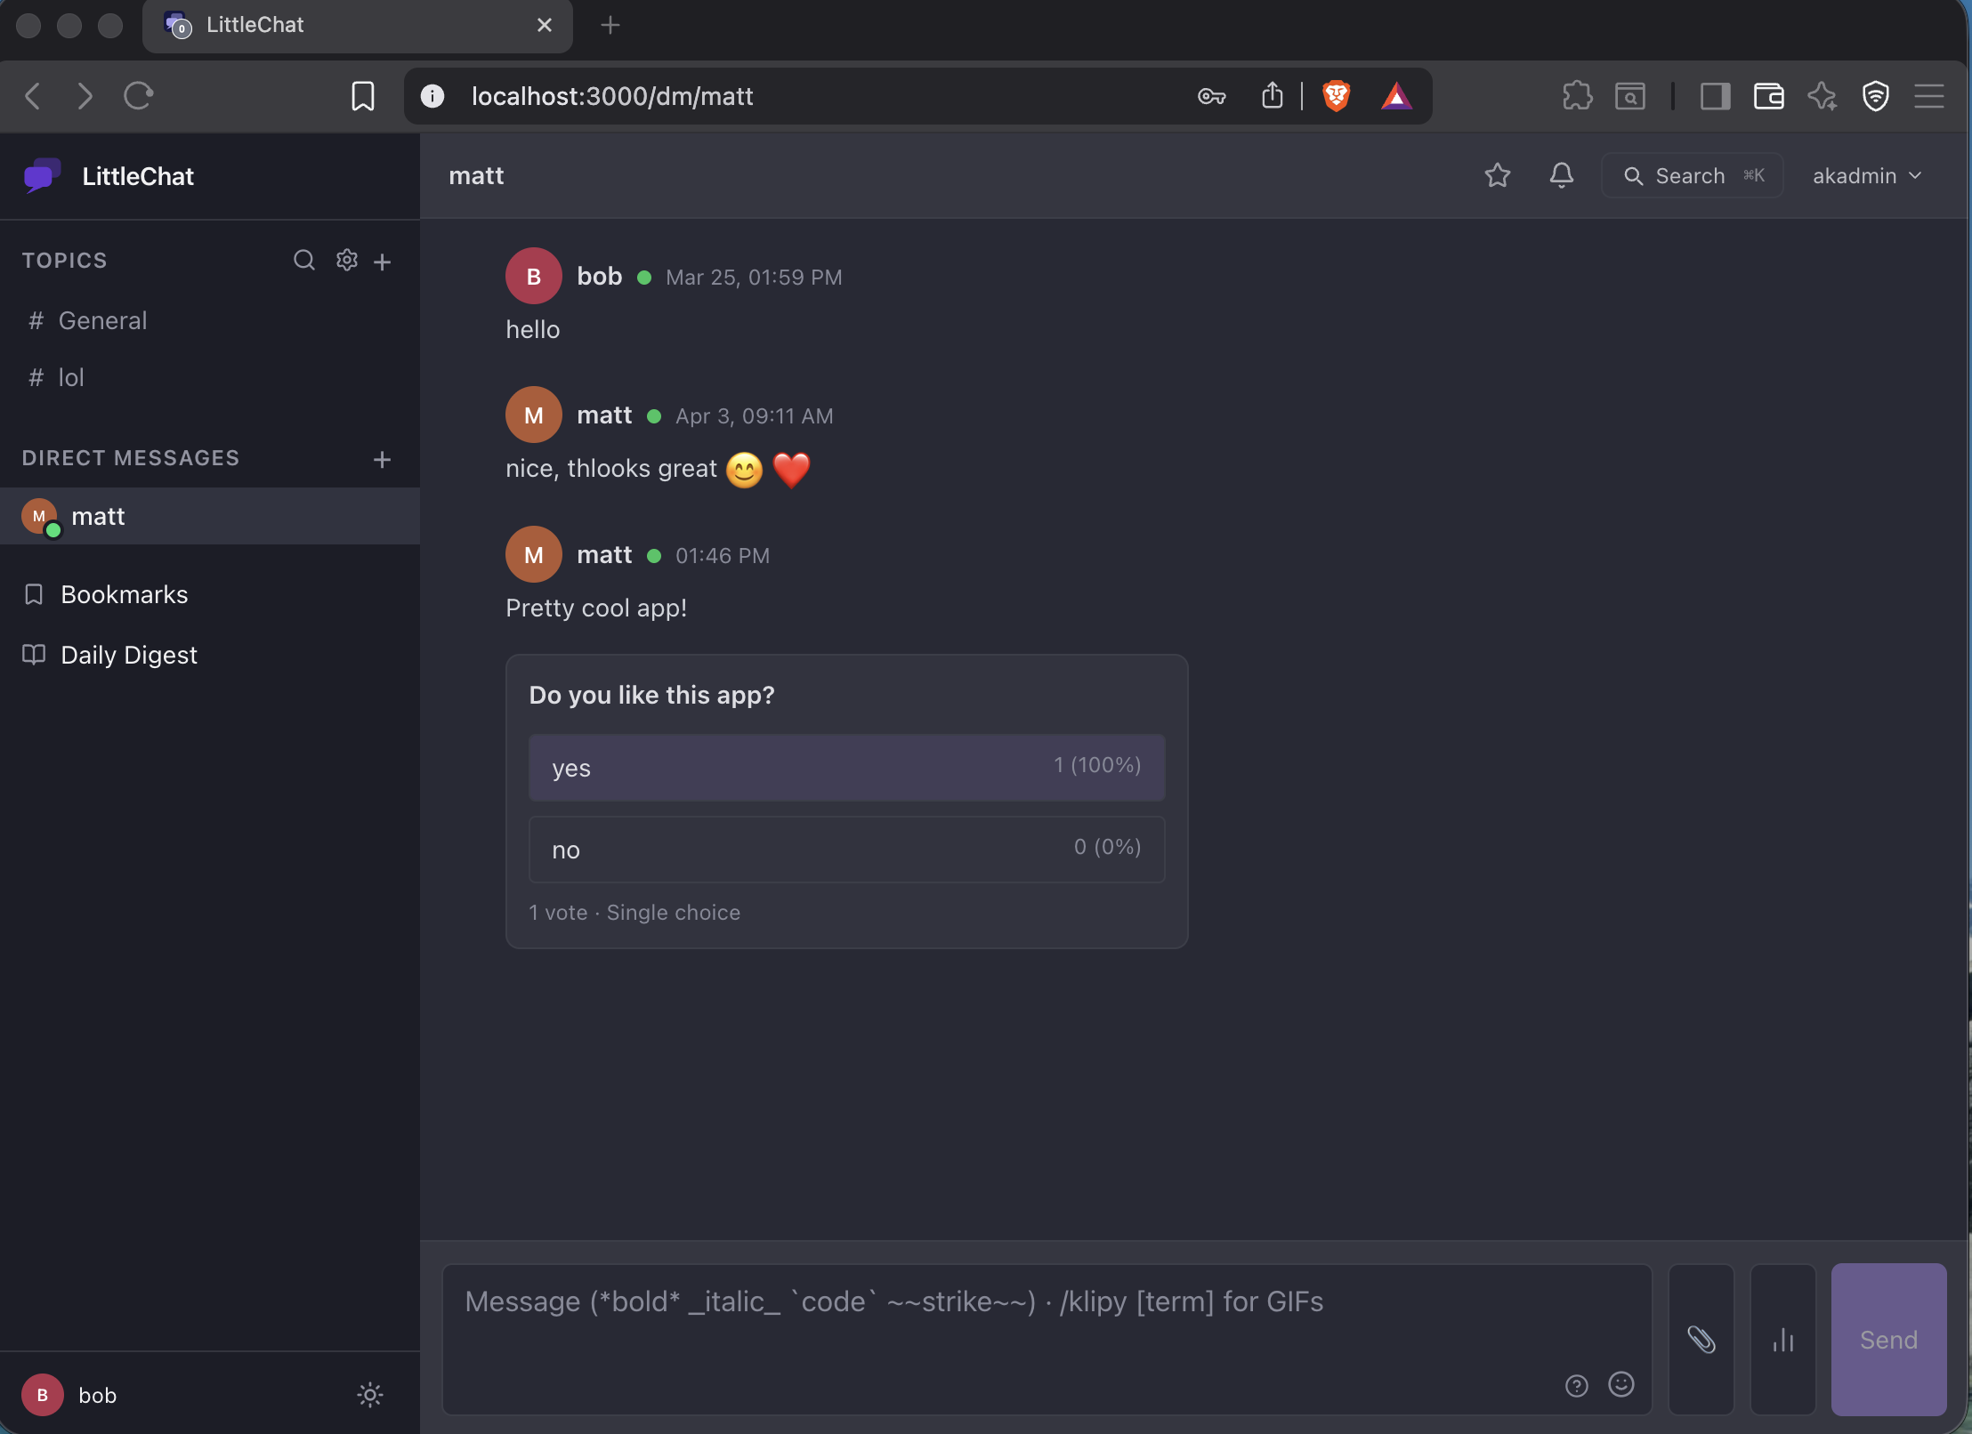Open topic settings with the gear icon
The height and width of the screenshot is (1434, 1972).
click(345, 260)
